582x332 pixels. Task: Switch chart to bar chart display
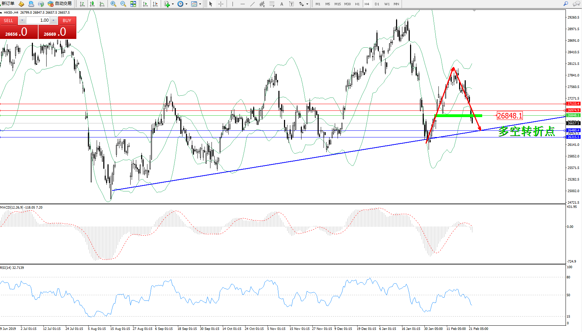point(82,4)
